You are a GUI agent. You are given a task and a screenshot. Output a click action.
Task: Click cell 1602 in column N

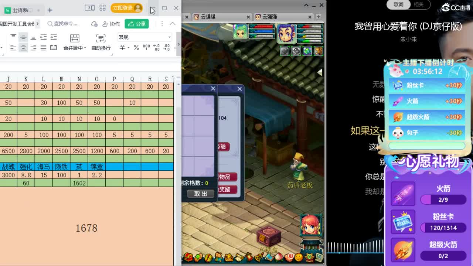coord(79,183)
